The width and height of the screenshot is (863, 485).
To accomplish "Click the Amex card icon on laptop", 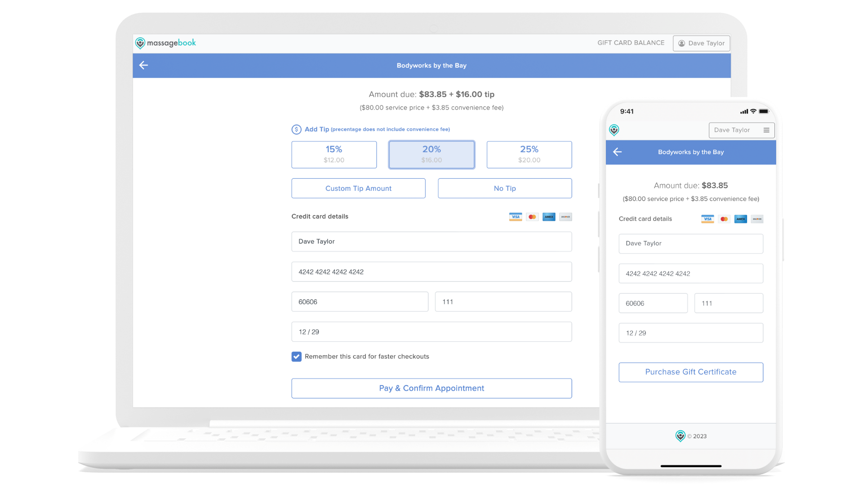I will tap(549, 217).
